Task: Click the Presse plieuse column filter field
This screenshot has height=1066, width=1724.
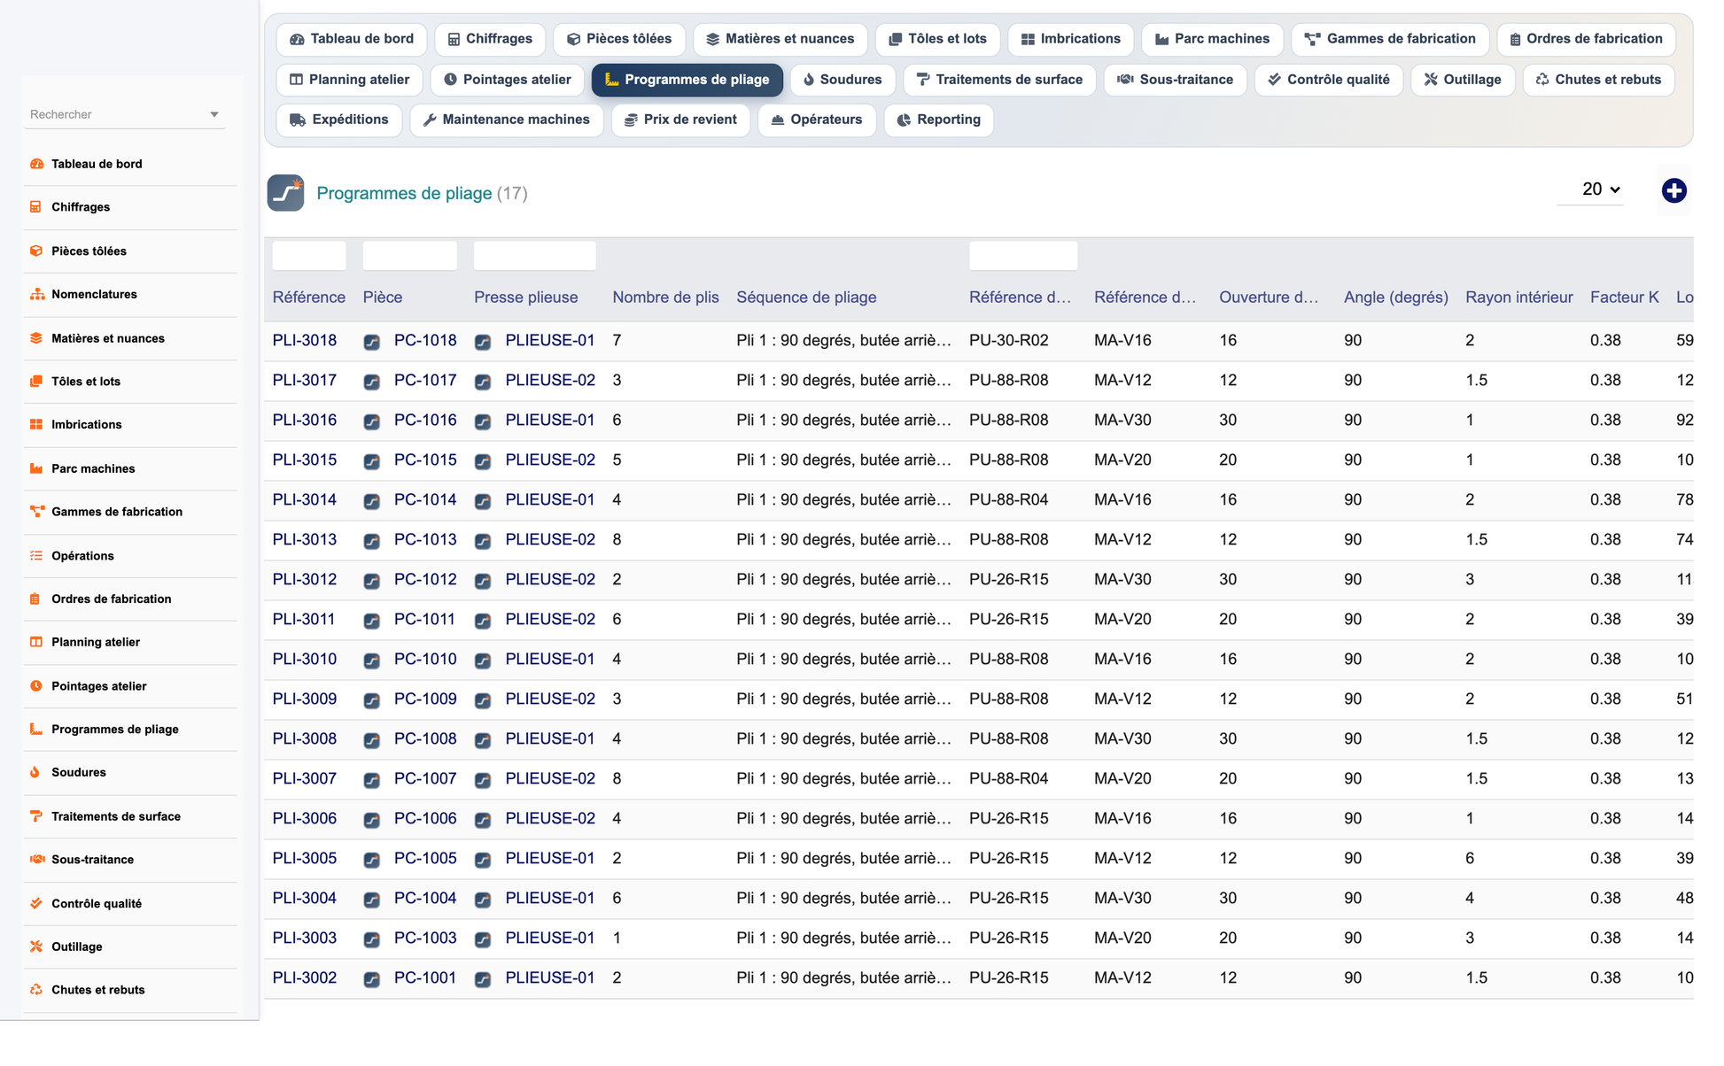Action: pyautogui.click(x=535, y=256)
